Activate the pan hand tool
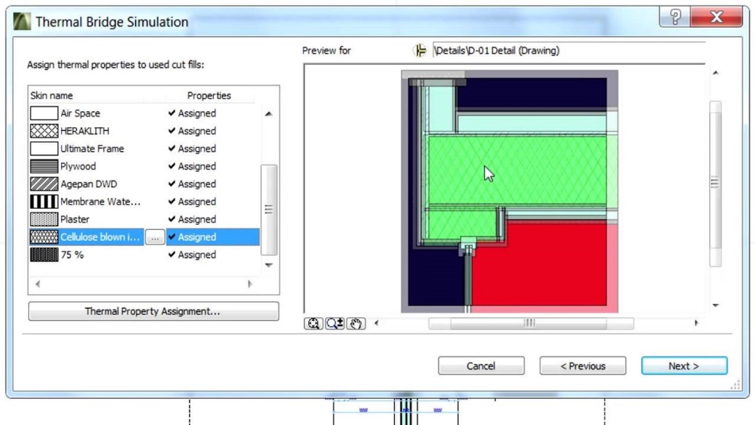The height and width of the screenshot is (425, 755). coord(356,323)
